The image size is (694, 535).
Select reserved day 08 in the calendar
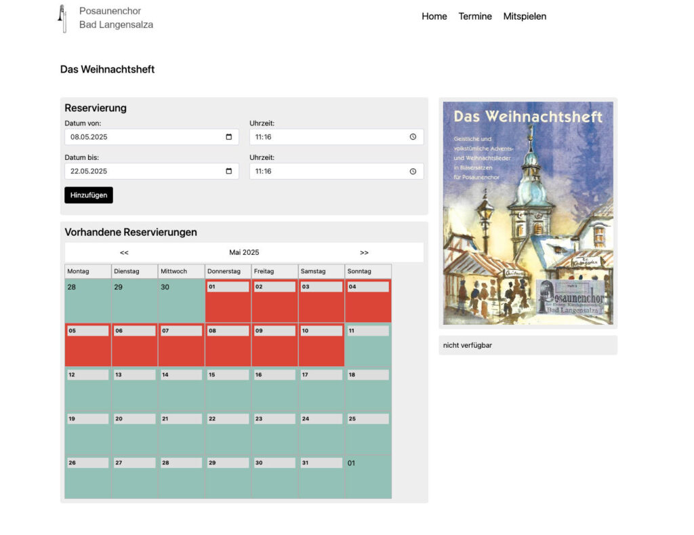coord(228,344)
